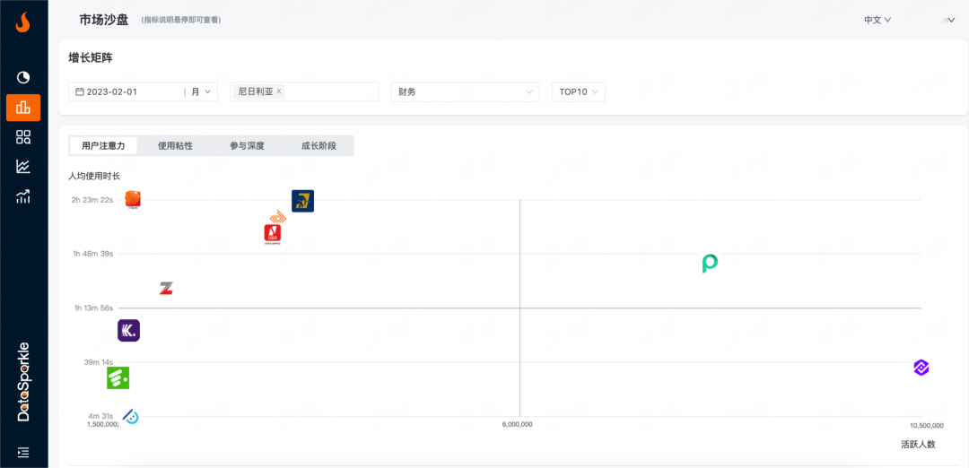Expand the 财务 category dropdown

click(x=465, y=91)
